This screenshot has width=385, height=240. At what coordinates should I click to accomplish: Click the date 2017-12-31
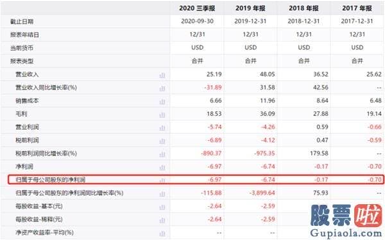point(357,21)
